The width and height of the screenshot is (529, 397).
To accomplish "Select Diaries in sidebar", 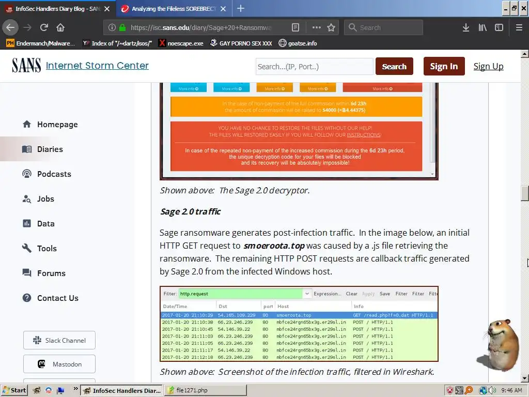I will (x=50, y=149).
